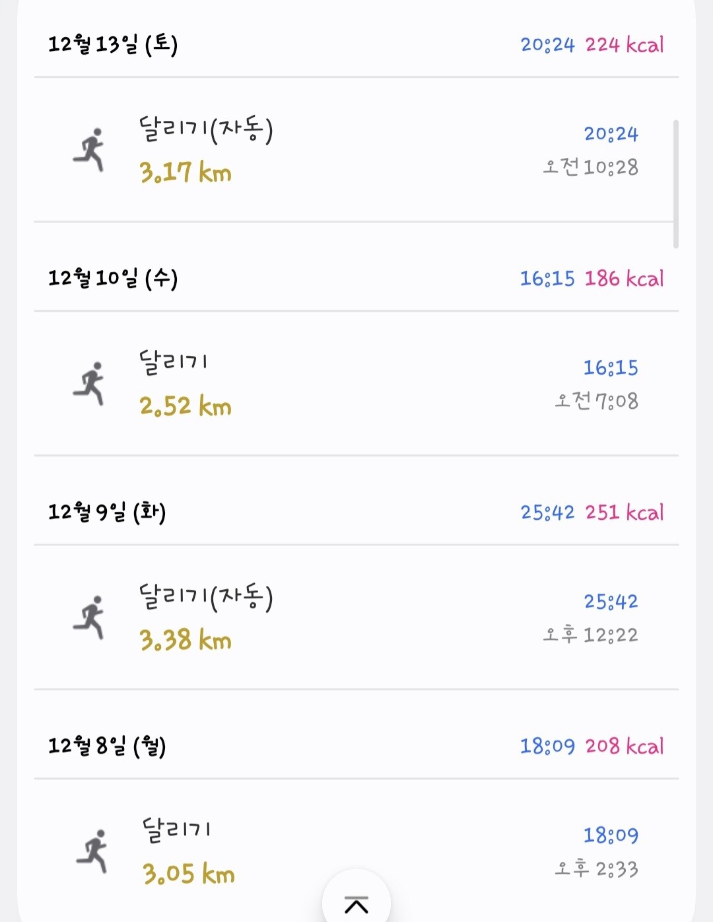Viewport: 713px width, 922px height.
Task: Open the 3.17 km running record
Action: click(x=186, y=173)
